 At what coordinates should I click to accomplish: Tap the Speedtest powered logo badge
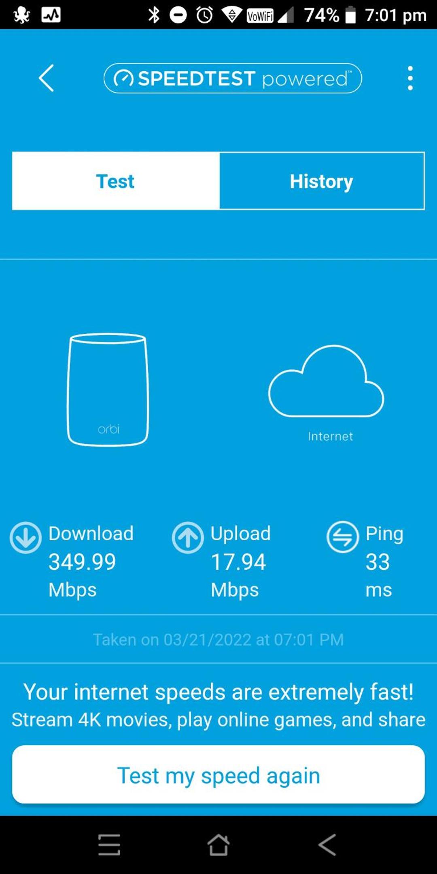point(233,78)
